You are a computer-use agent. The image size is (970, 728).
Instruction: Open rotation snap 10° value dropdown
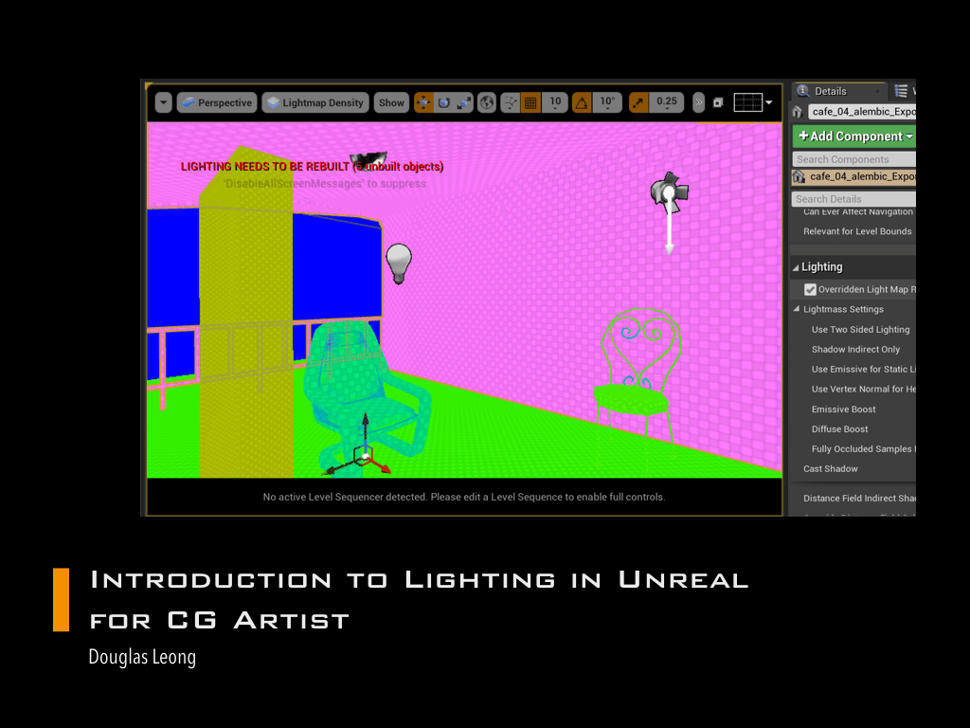point(607,102)
